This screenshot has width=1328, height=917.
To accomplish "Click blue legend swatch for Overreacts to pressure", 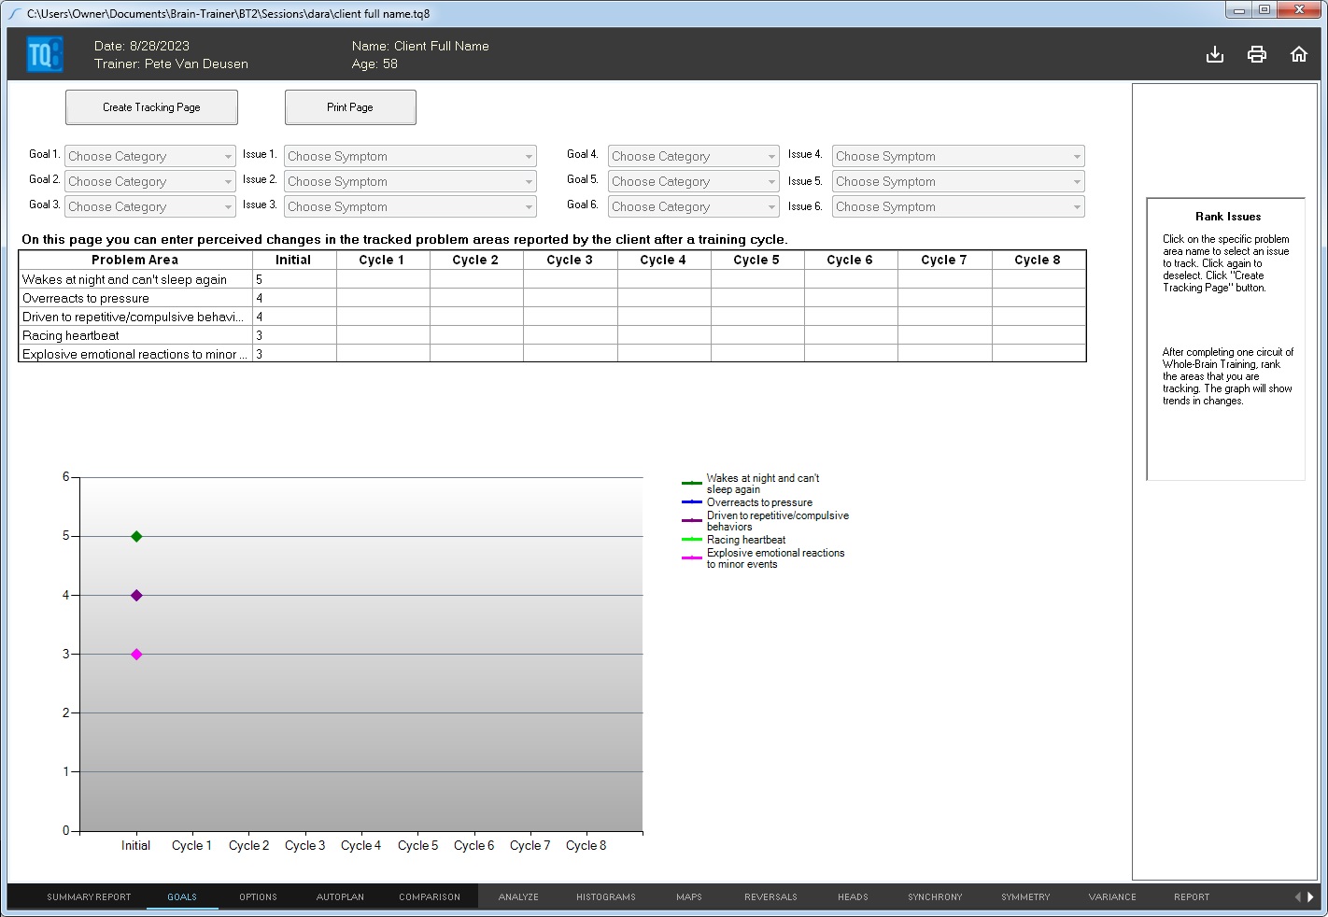I will point(692,502).
